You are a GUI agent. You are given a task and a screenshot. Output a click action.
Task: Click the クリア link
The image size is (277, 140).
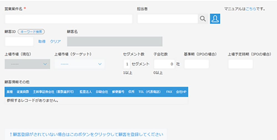55,41
